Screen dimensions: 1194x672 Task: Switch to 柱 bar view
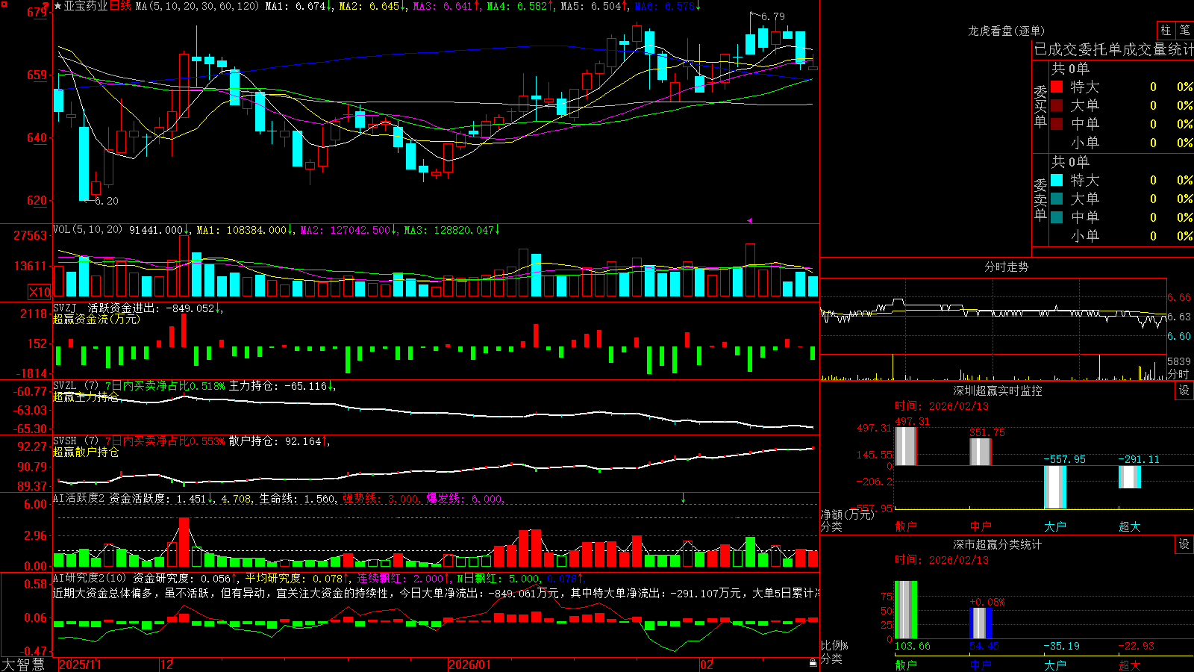click(1166, 31)
